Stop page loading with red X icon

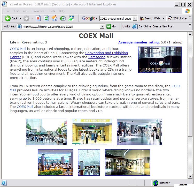38,18
